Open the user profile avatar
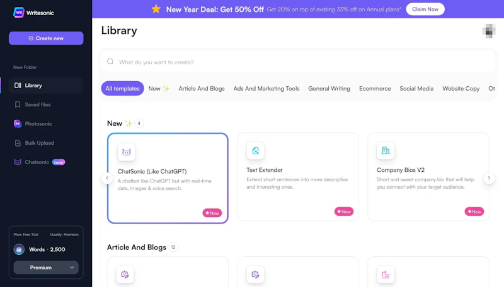504x287 pixels. coord(489,31)
